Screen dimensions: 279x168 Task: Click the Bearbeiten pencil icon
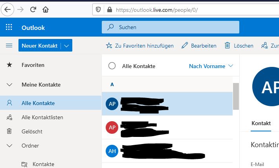pyautogui.click(x=185, y=46)
